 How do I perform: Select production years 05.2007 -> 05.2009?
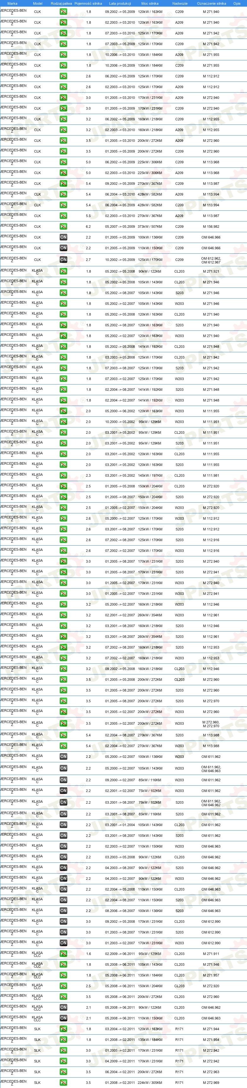[120, 227]
